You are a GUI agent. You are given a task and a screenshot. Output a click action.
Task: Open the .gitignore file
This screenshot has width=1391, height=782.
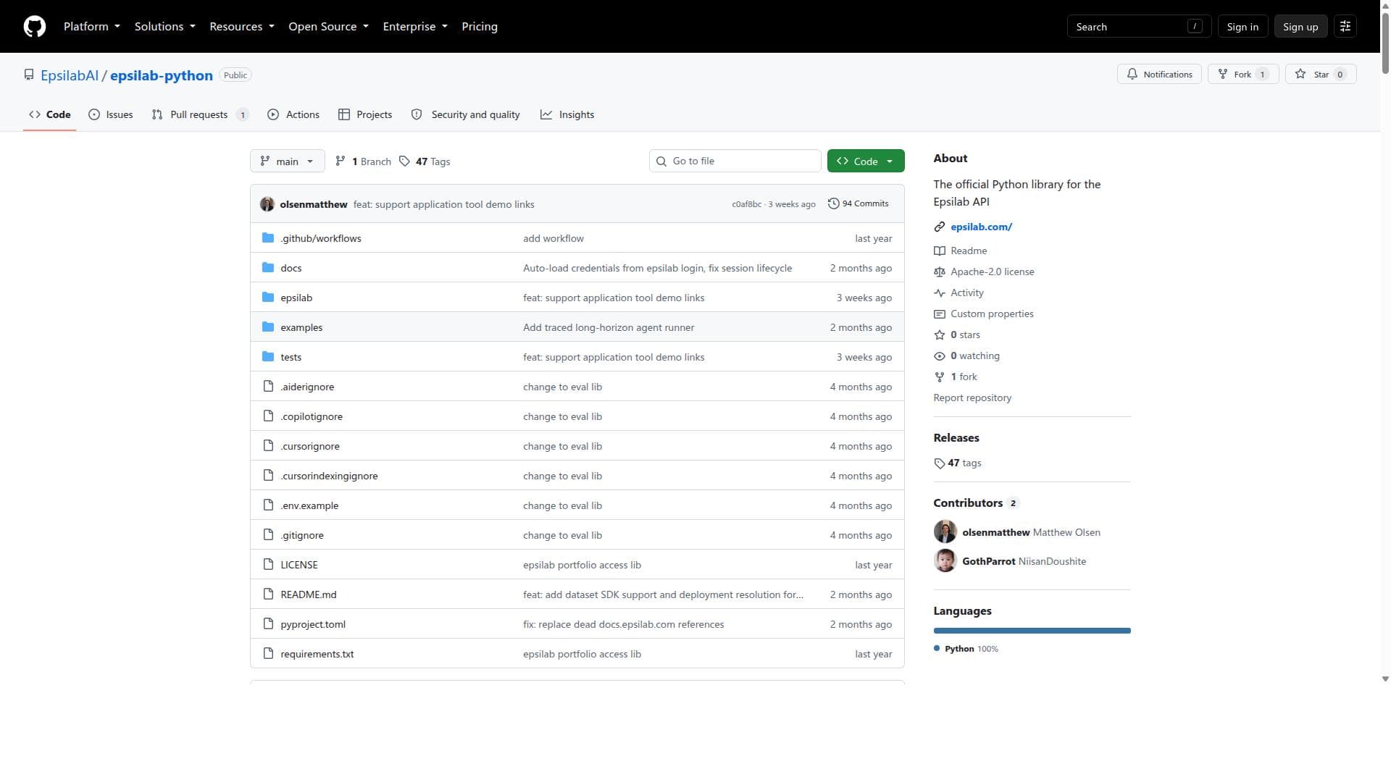(302, 536)
